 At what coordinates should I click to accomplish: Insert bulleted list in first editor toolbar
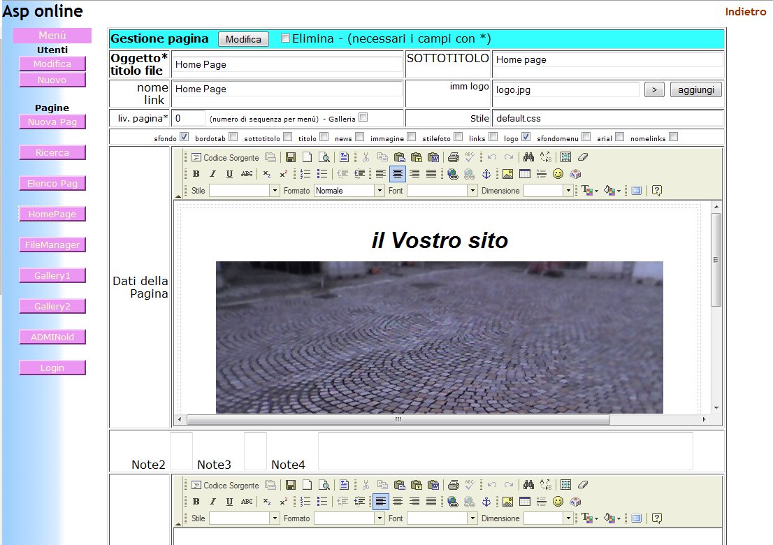(322, 174)
